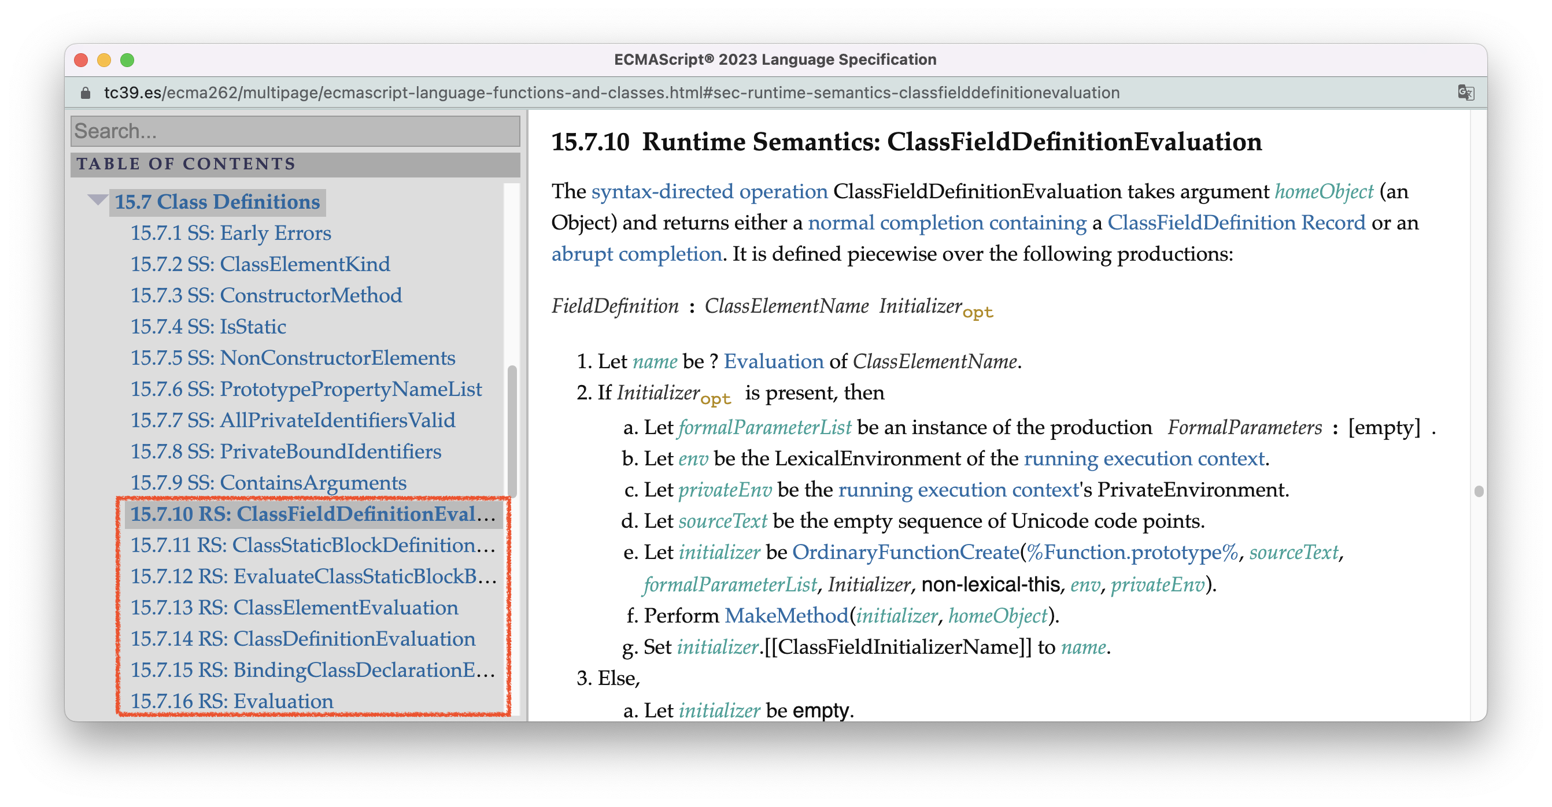Click the green fullscreen window button
This screenshot has width=1552, height=807.
127,60
